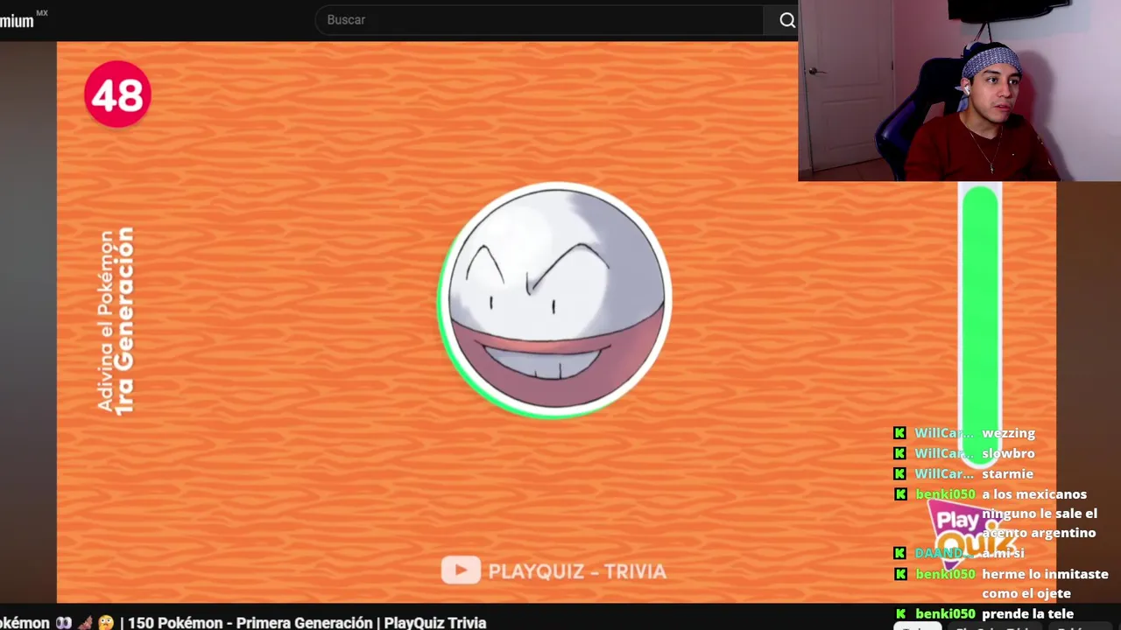Click the K badge next to 'prende la tele'
1121x630 pixels.
pyautogui.click(x=899, y=614)
